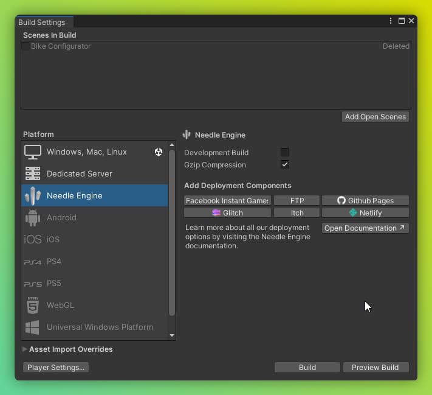Add FTP deployment component
The image size is (432, 395).
coord(297,200)
